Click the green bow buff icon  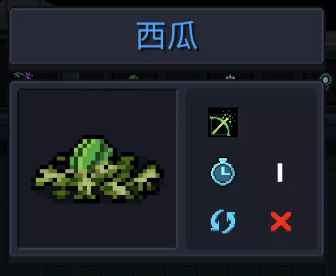point(223,122)
